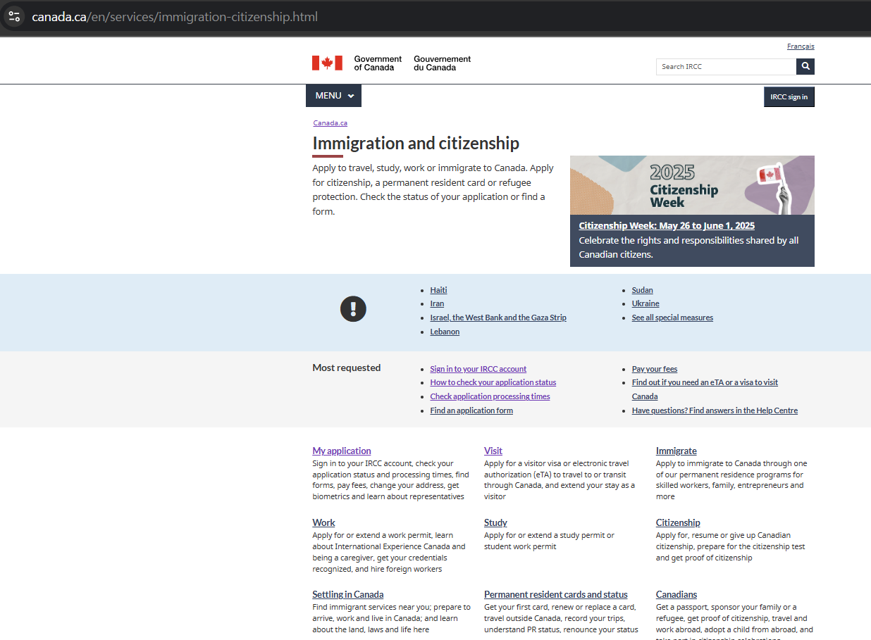The width and height of the screenshot is (871, 640).
Task: Open the My application section
Action: coord(342,451)
